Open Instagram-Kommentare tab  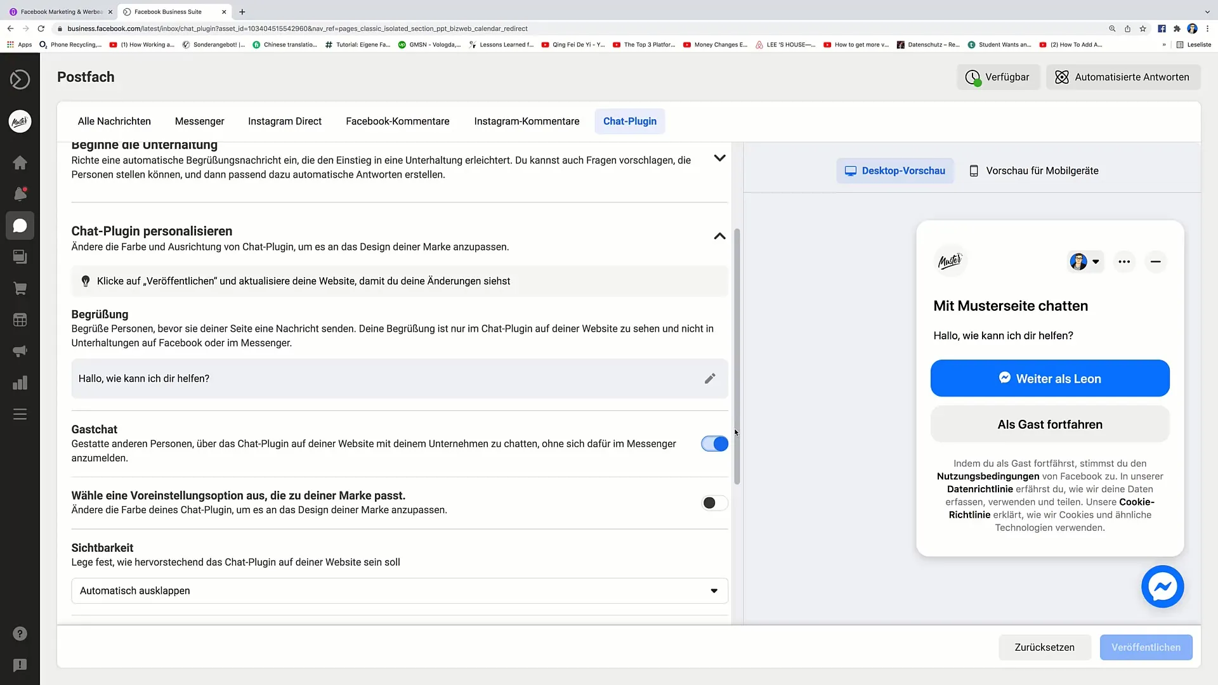[527, 121]
